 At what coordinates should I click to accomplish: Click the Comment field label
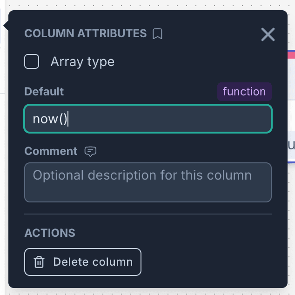click(x=51, y=151)
